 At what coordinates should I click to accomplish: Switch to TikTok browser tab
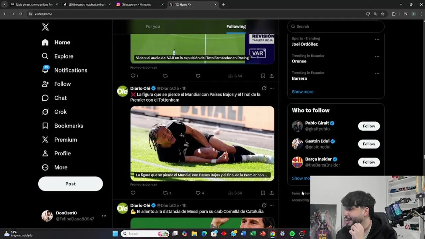coord(87,5)
